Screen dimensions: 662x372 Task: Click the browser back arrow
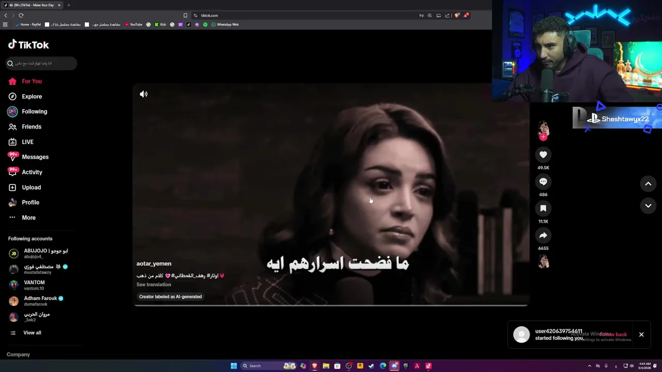click(x=6, y=16)
